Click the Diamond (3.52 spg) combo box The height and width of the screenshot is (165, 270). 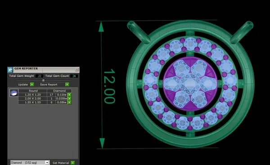pos(30,163)
